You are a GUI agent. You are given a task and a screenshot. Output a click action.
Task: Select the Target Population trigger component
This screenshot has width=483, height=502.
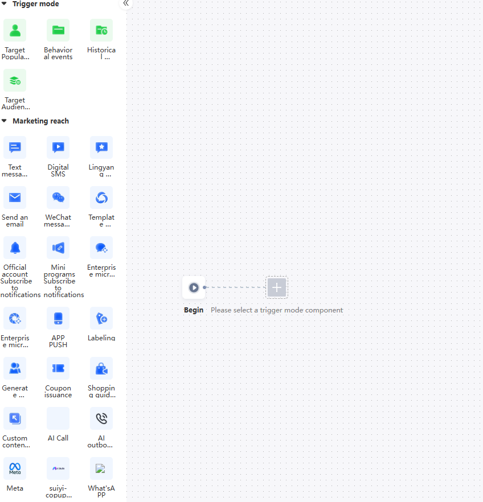tap(15, 30)
